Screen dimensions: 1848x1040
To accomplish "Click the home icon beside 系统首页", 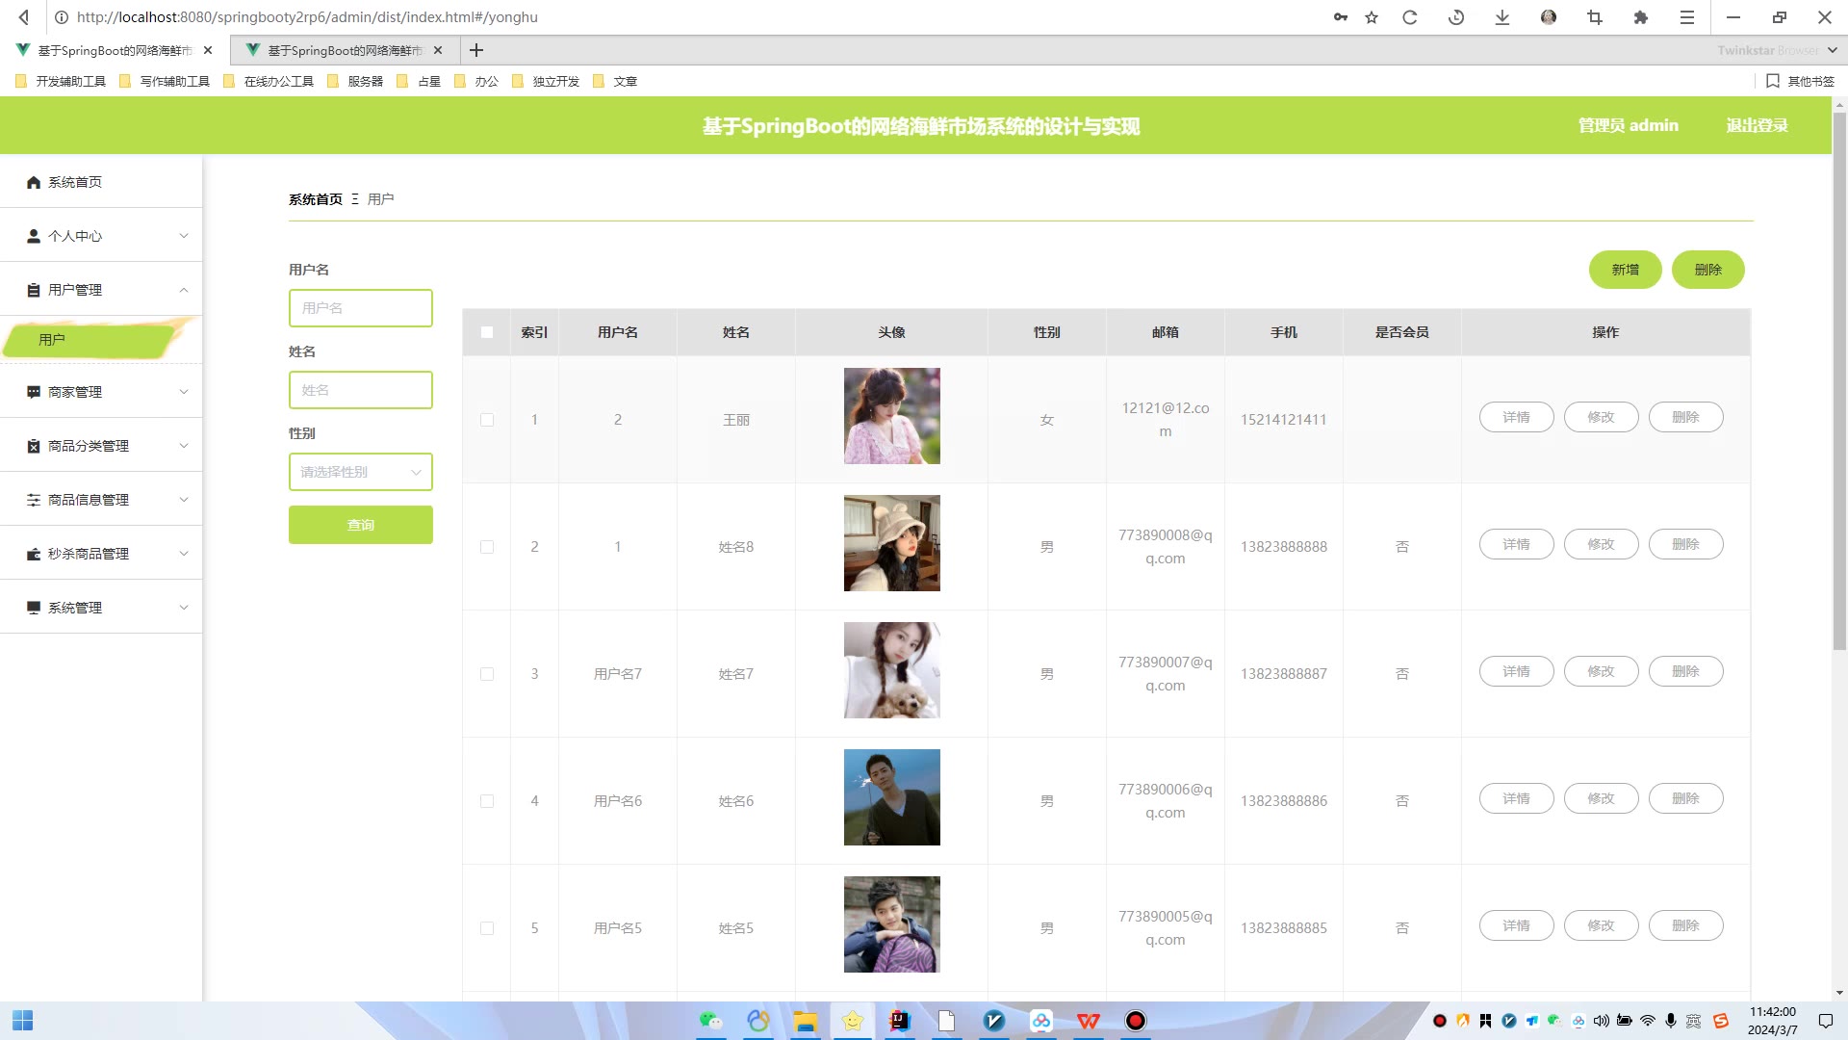I will (34, 182).
